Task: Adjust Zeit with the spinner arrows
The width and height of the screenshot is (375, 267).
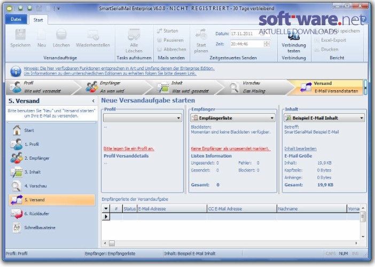Action: coord(267,44)
